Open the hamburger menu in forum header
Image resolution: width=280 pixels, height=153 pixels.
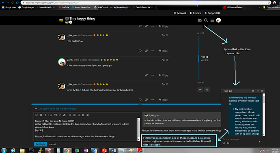(x=212, y=20)
